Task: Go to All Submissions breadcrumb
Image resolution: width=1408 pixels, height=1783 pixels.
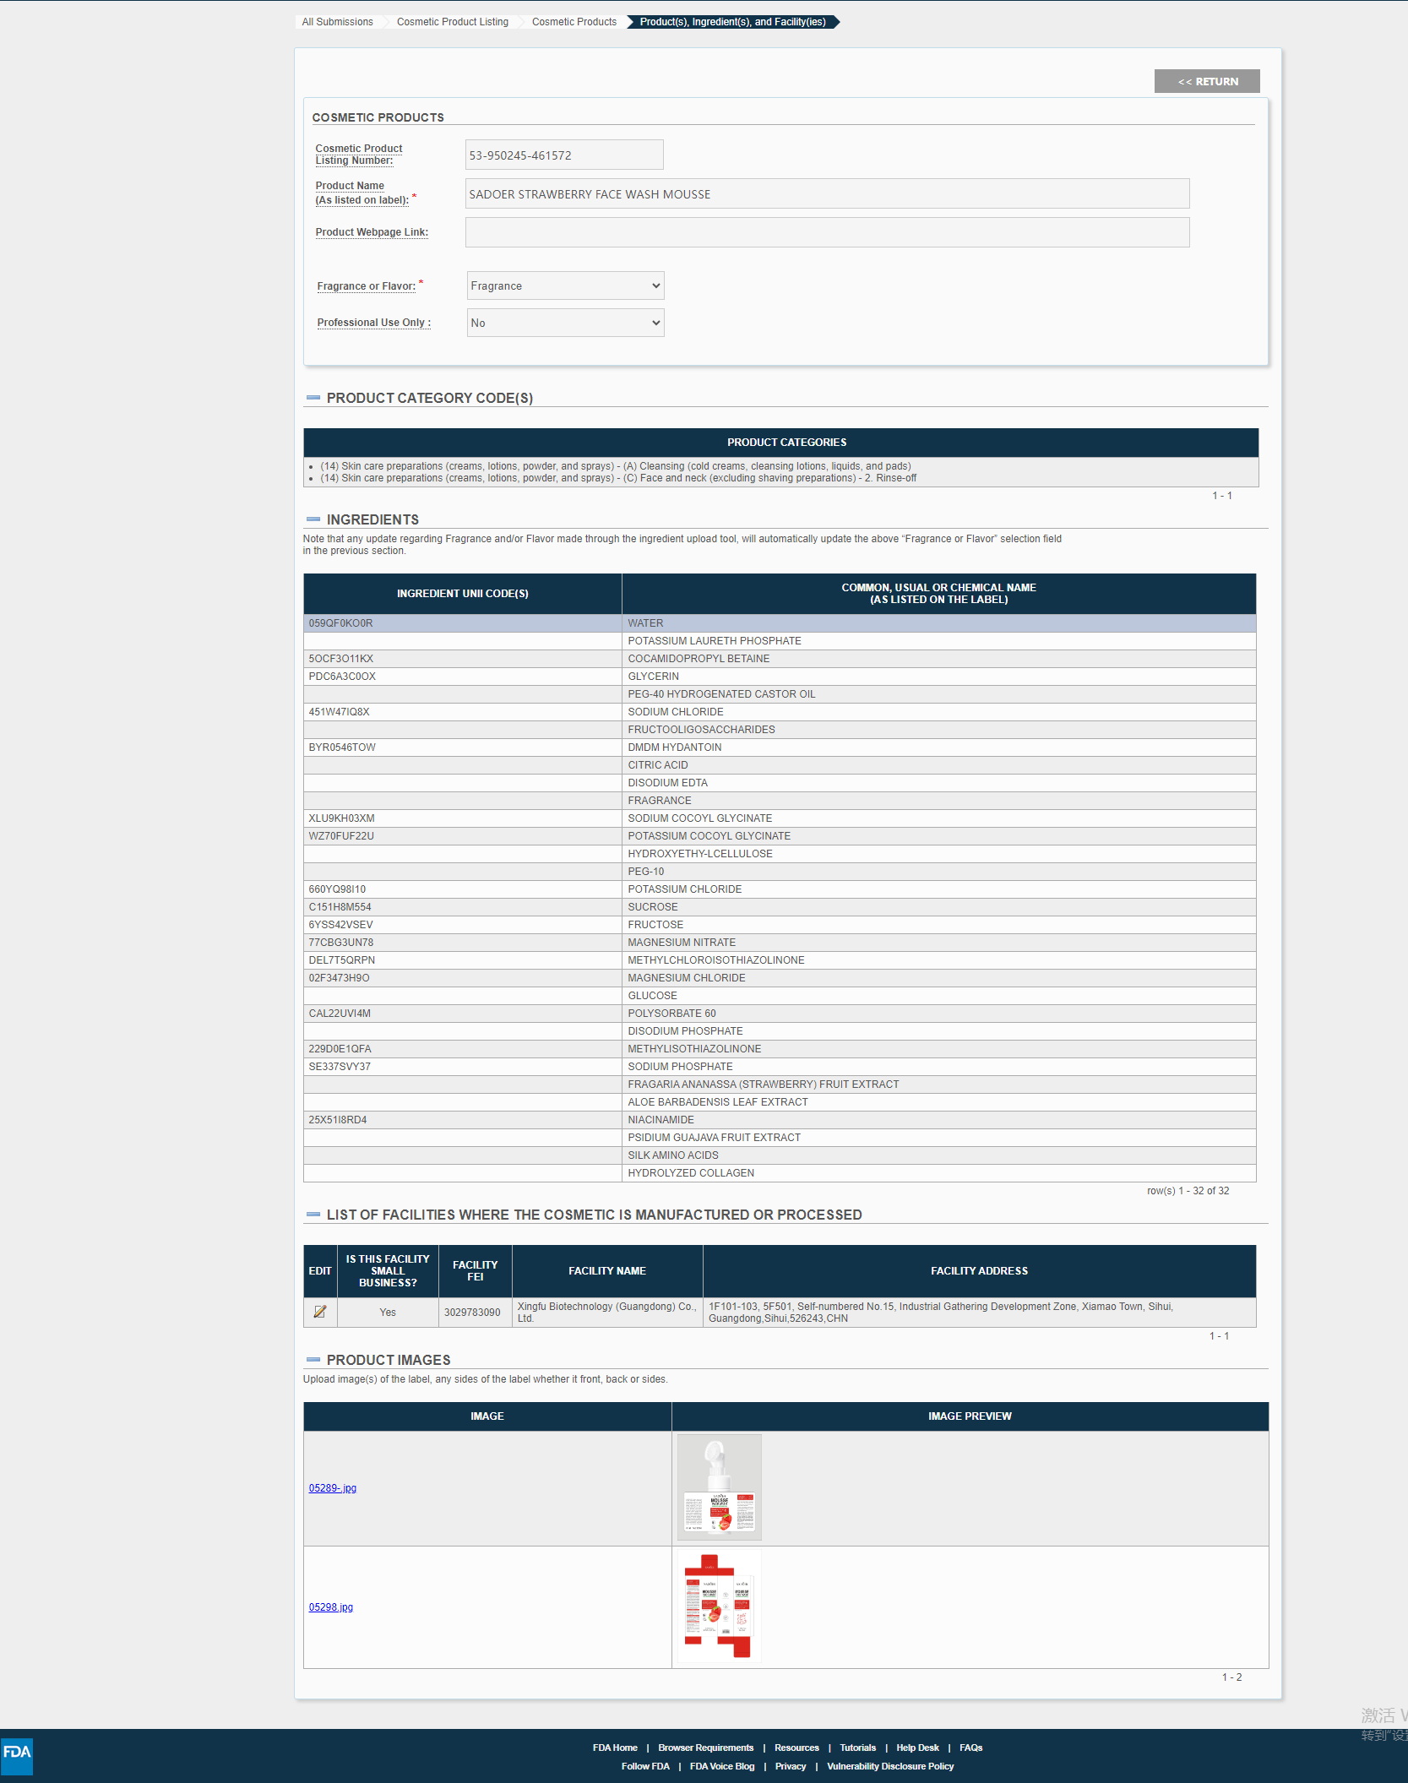Action: click(x=338, y=22)
